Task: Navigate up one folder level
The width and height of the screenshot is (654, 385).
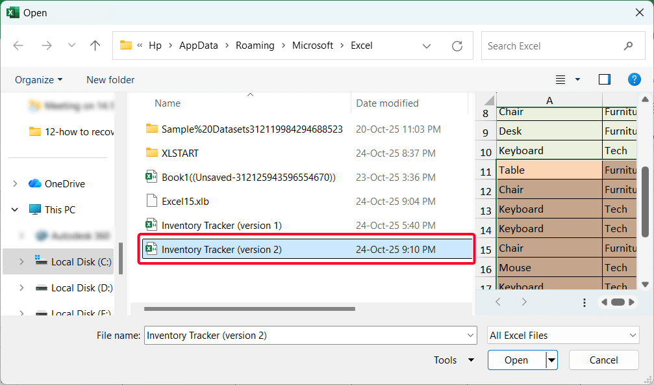Action: [x=95, y=45]
